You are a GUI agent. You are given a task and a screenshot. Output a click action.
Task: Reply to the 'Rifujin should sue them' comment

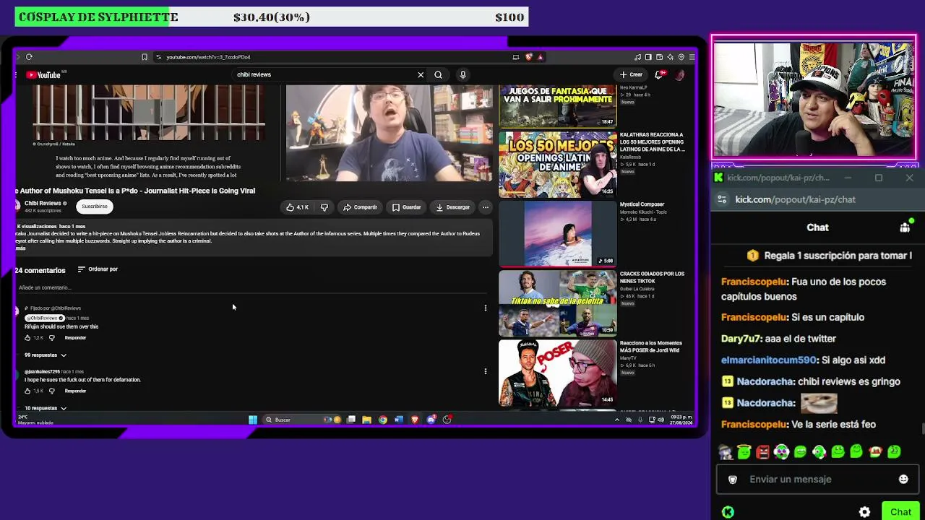click(75, 338)
